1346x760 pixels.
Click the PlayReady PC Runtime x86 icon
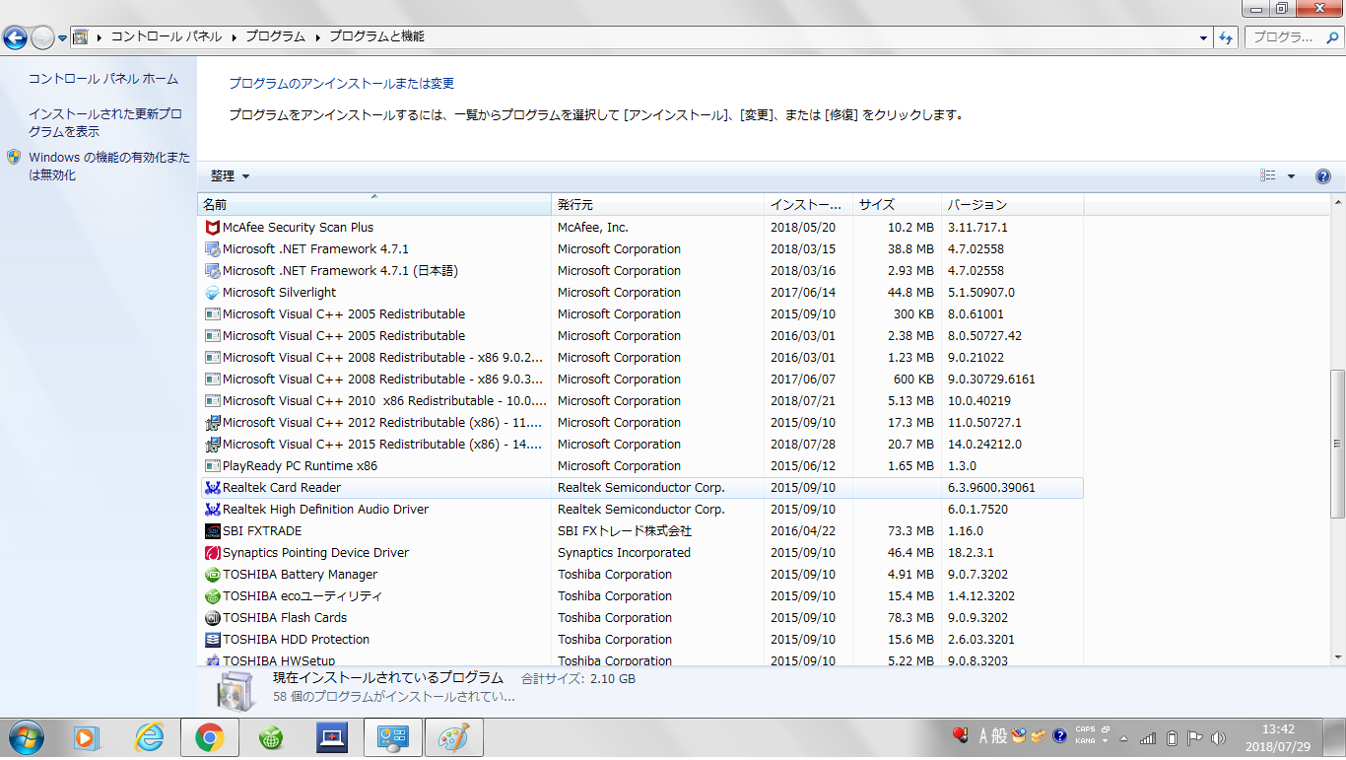pos(212,466)
